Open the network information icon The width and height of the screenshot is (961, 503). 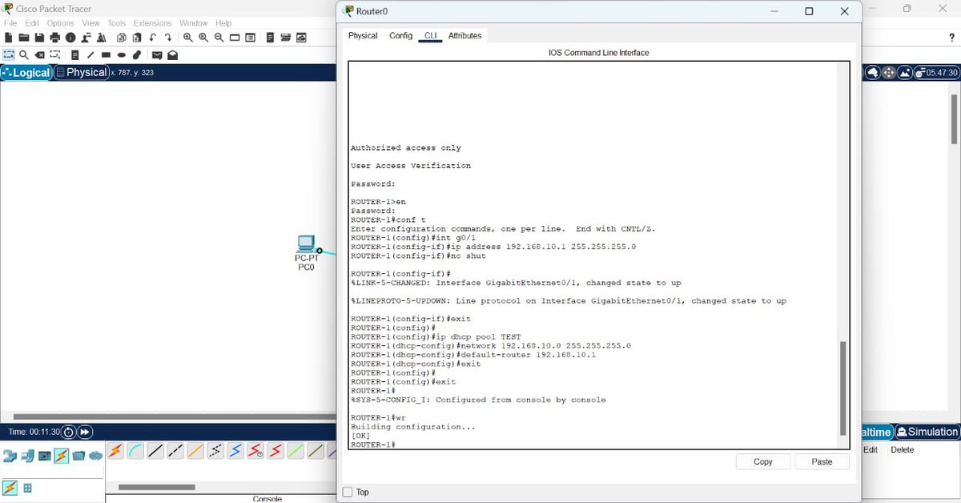tap(70, 38)
